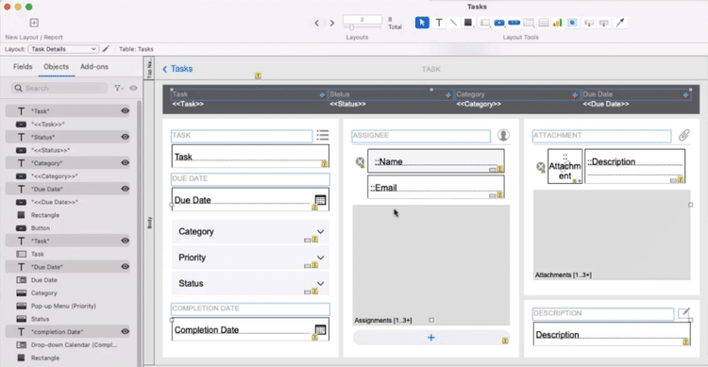708x367 pixels.
Task: Click the paperclip icon beside ATTACHMENT heading
Action: pos(684,135)
